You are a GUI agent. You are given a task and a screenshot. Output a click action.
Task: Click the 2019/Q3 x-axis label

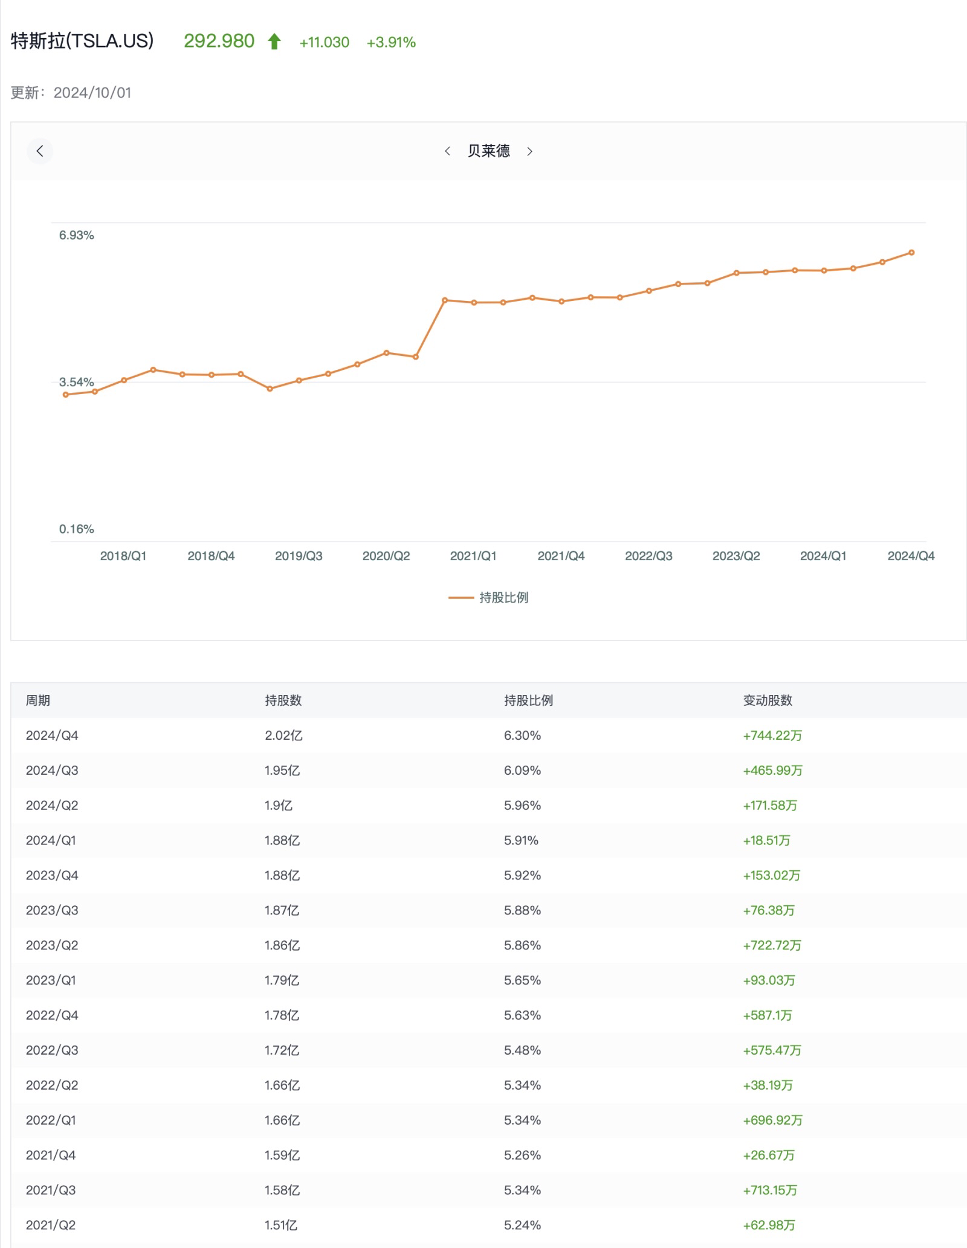(x=299, y=556)
